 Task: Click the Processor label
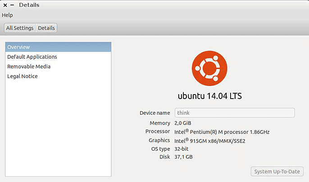tap(158, 131)
